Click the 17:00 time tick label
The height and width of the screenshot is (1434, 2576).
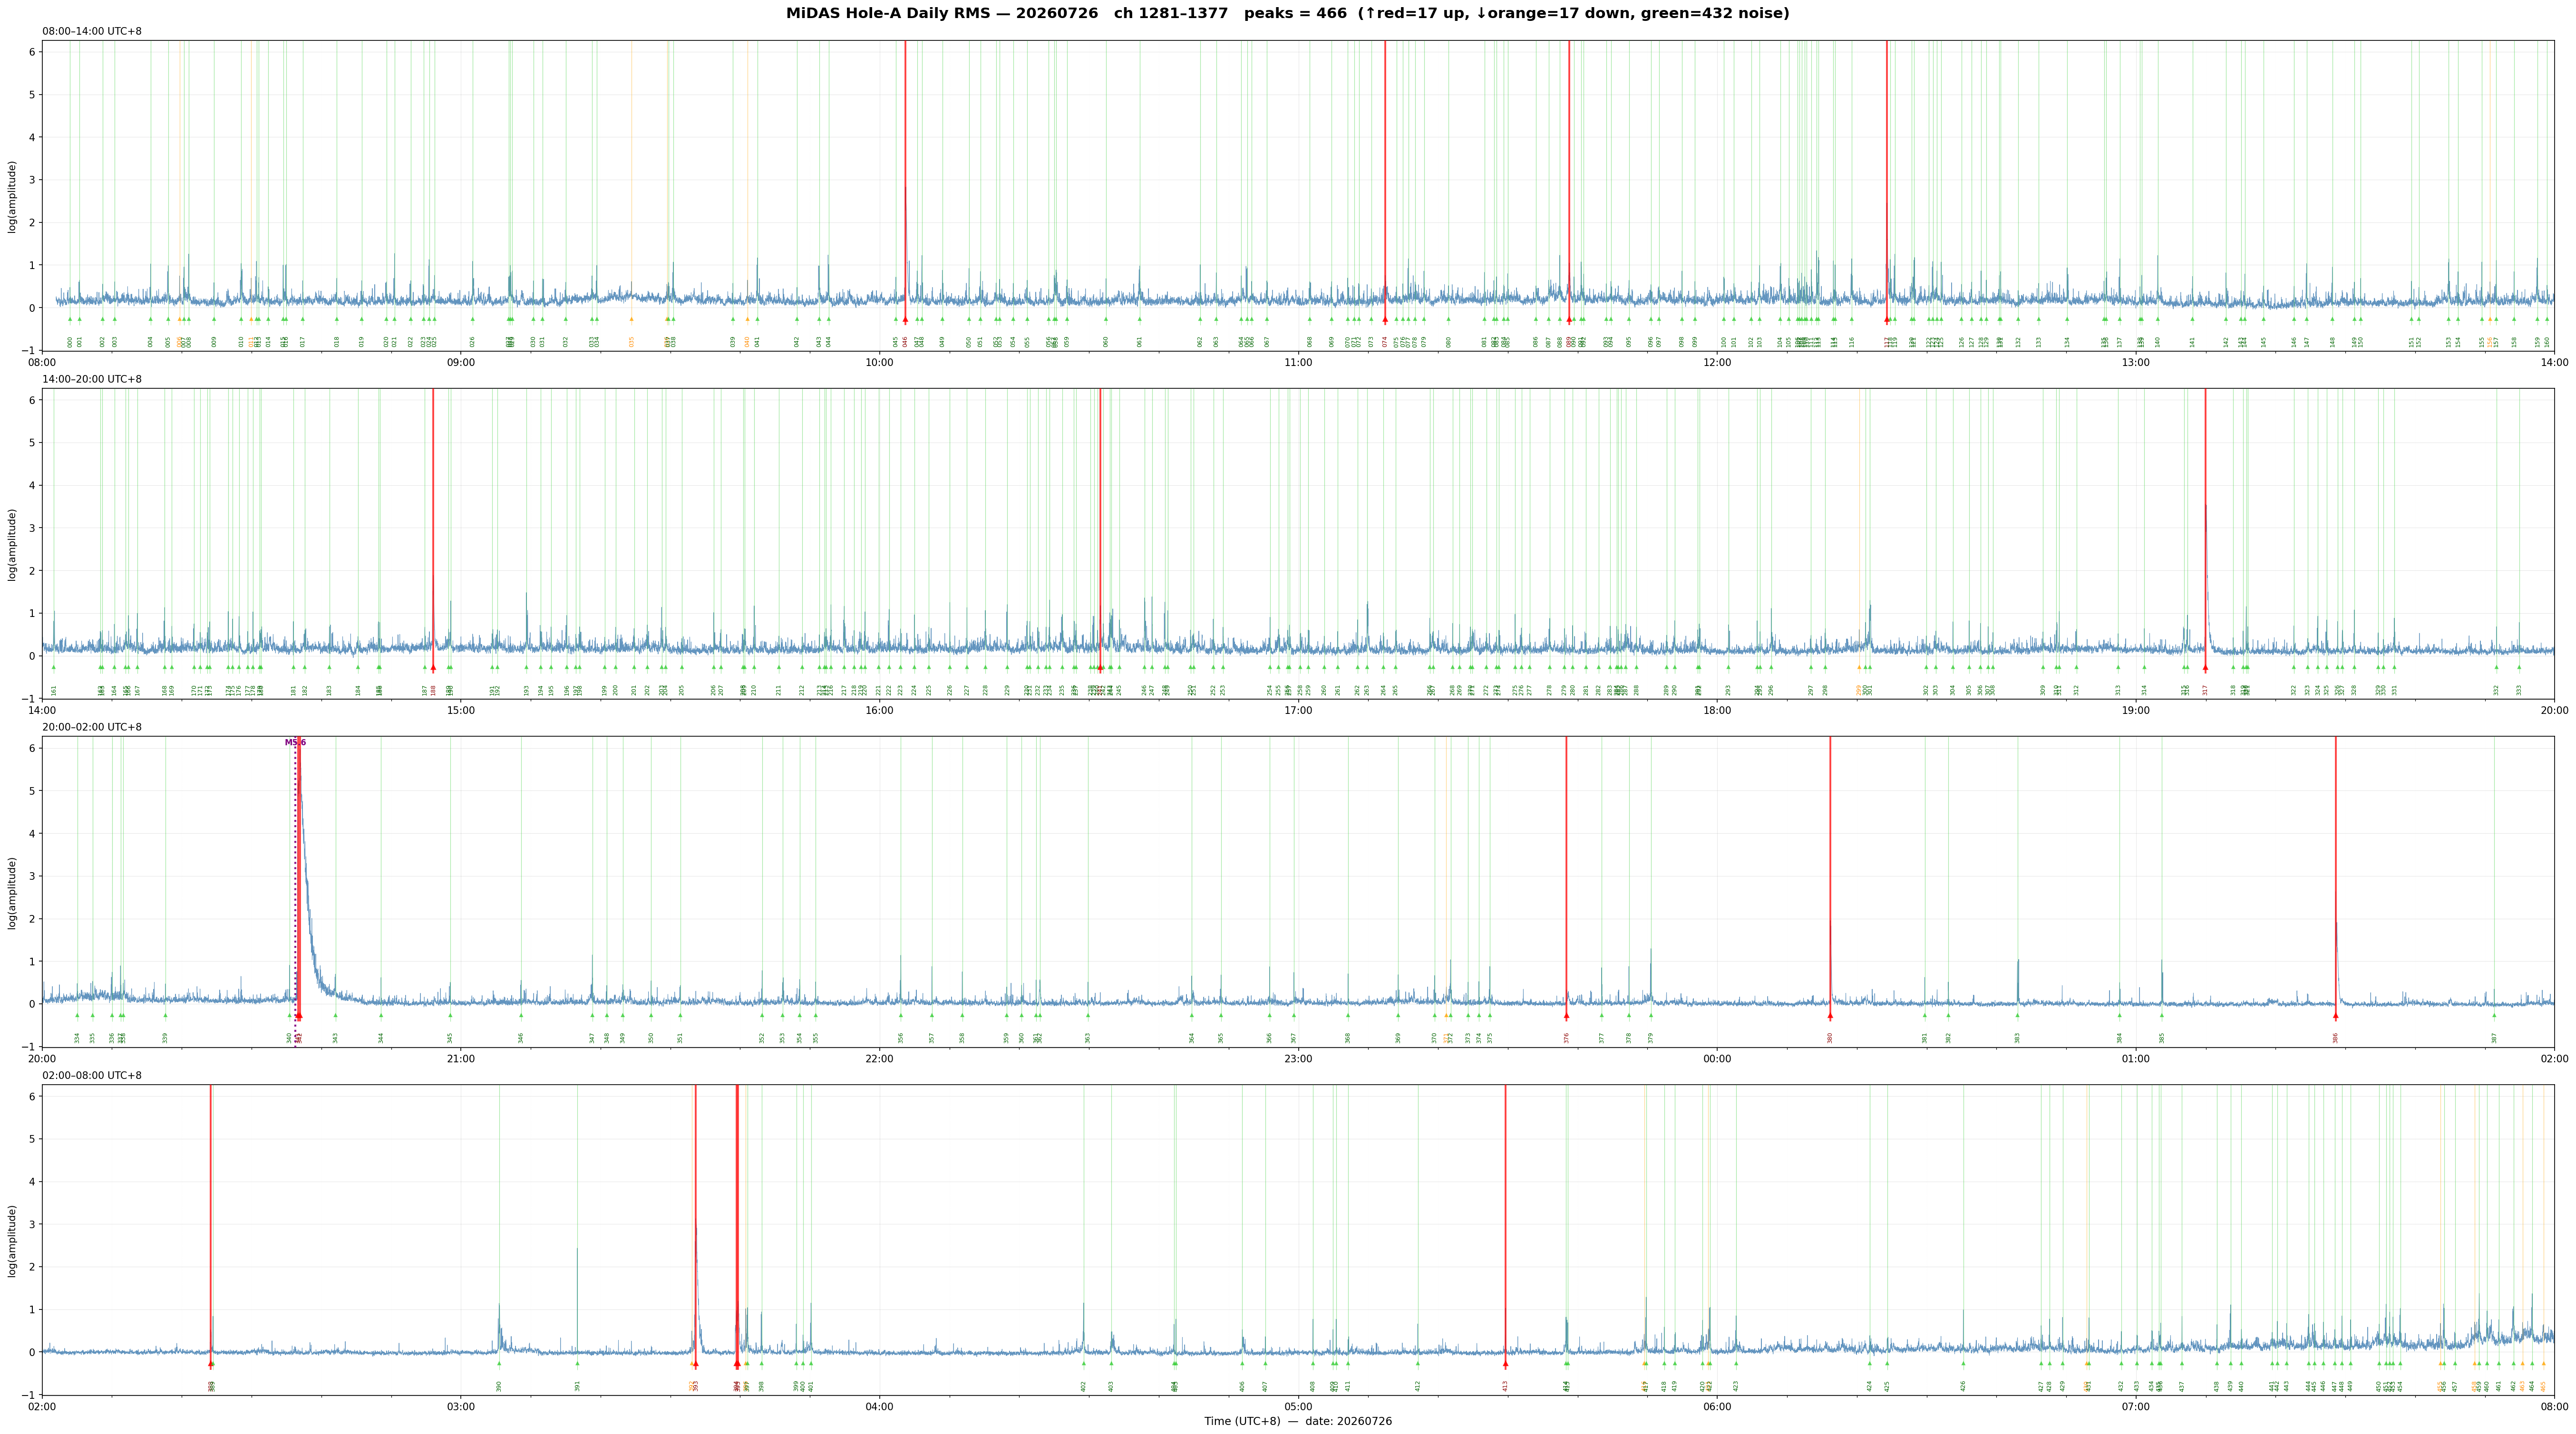[1298, 710]
